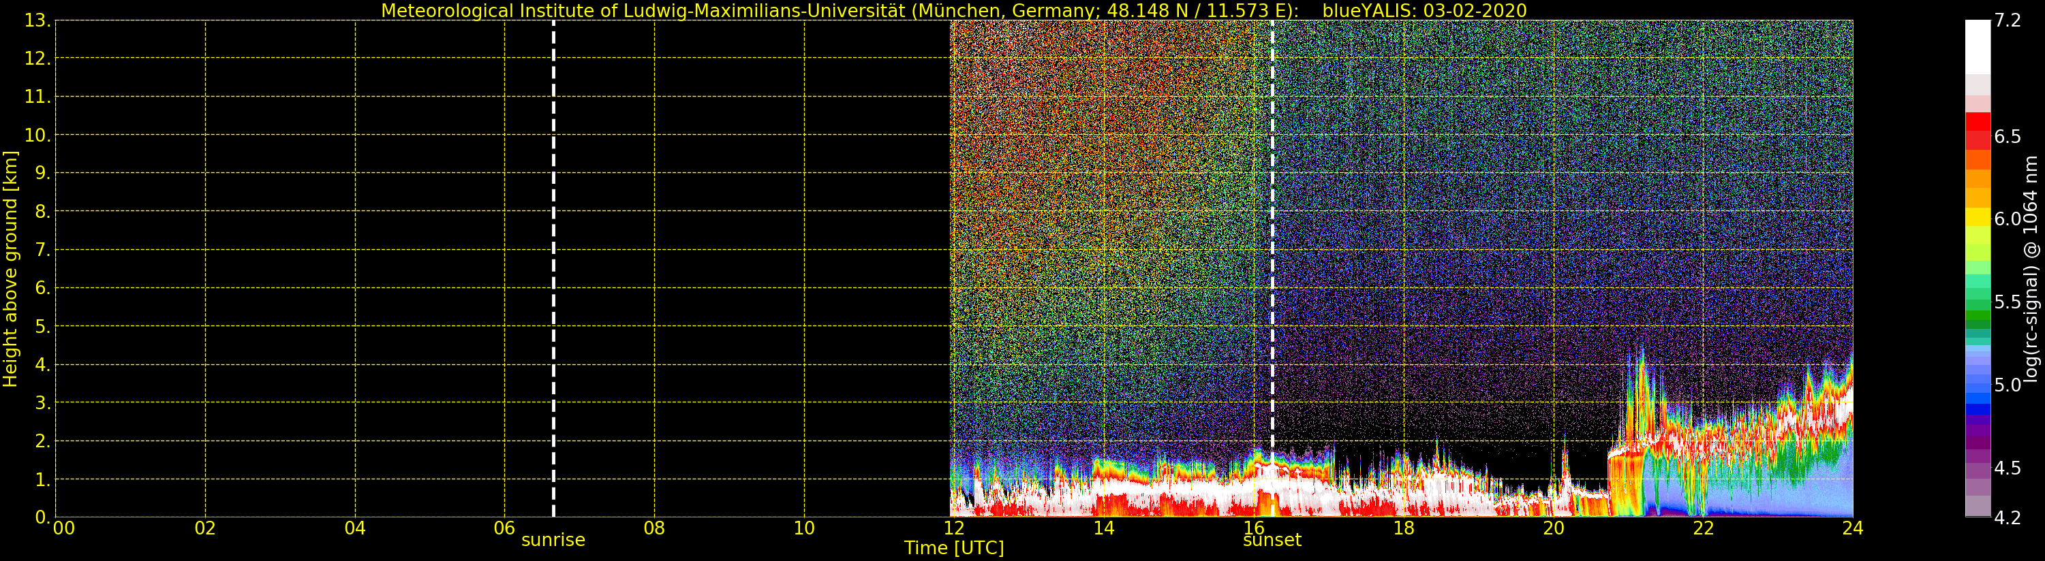Viewport: 2045px width, 561px height.
Task: Click the blueYALIS date in the plot title
Action: pyautogui.click(x=1424, y=10)
